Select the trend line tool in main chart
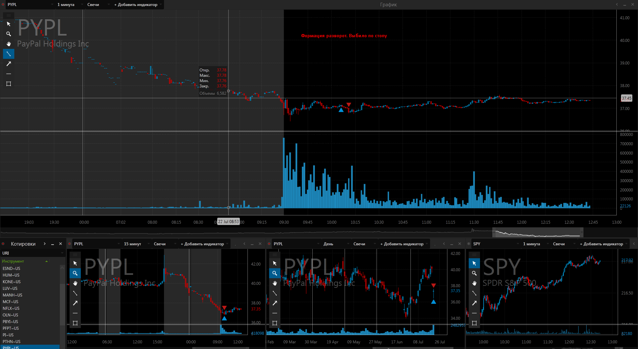This screenshot has height=349, width=638. click(x=9, y=54)
